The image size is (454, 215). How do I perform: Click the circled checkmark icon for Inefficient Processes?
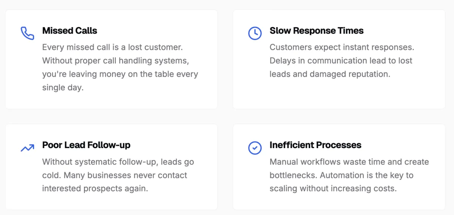(x=255, y=148)
